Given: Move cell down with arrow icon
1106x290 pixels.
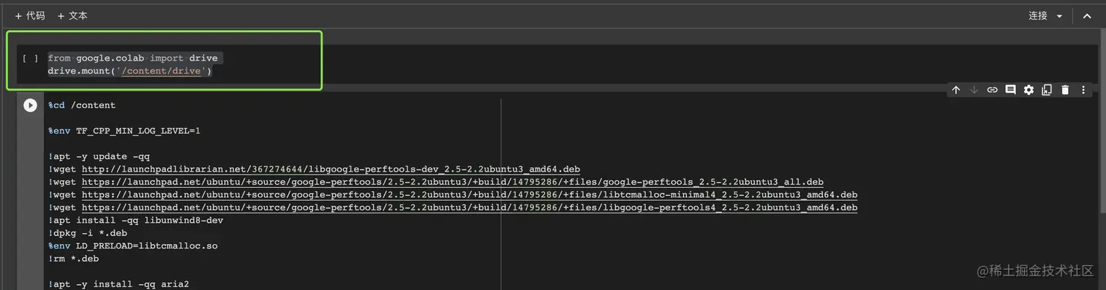Looking at the screenshot, I should 974,90.
